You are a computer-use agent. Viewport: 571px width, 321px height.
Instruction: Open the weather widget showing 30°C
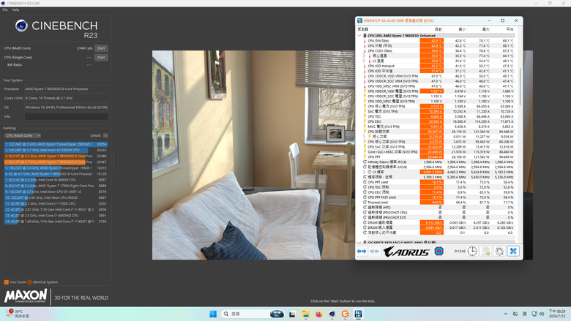[x=17, y=314]
